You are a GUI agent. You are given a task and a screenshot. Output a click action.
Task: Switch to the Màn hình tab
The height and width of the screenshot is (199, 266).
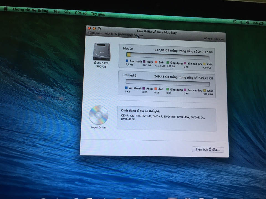(x=111, y=34)
